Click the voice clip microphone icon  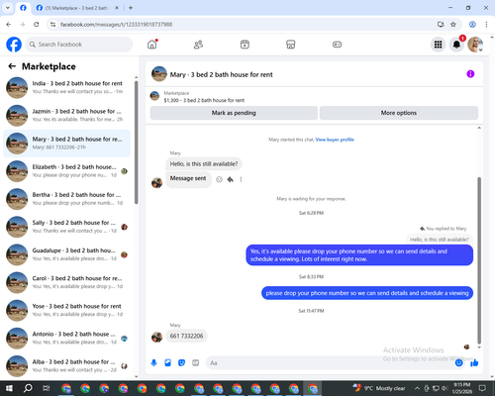click(x=153, y=363)
